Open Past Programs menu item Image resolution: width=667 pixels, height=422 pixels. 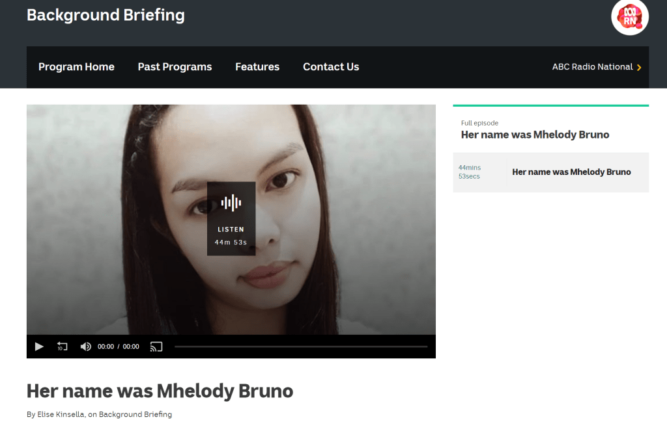[x=175, y=67]
